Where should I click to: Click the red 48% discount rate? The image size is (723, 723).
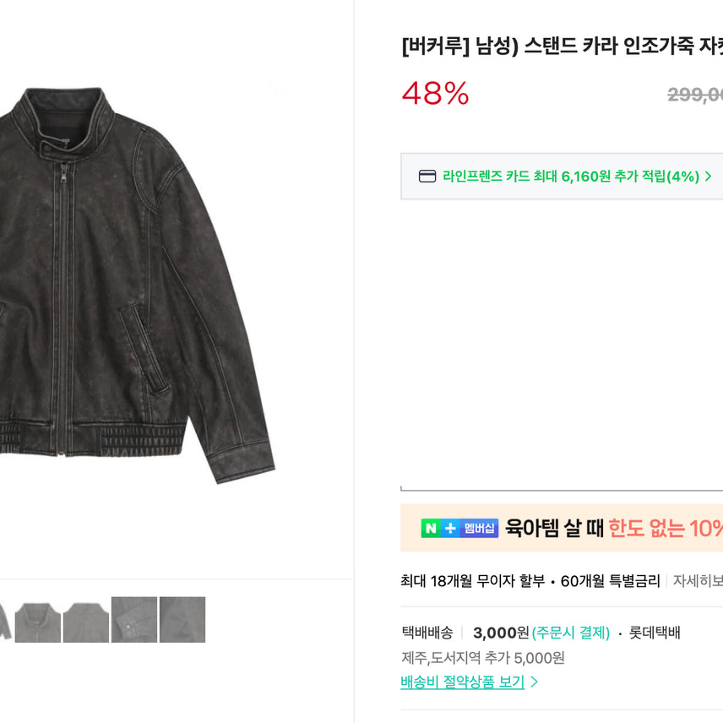(435, 94)
